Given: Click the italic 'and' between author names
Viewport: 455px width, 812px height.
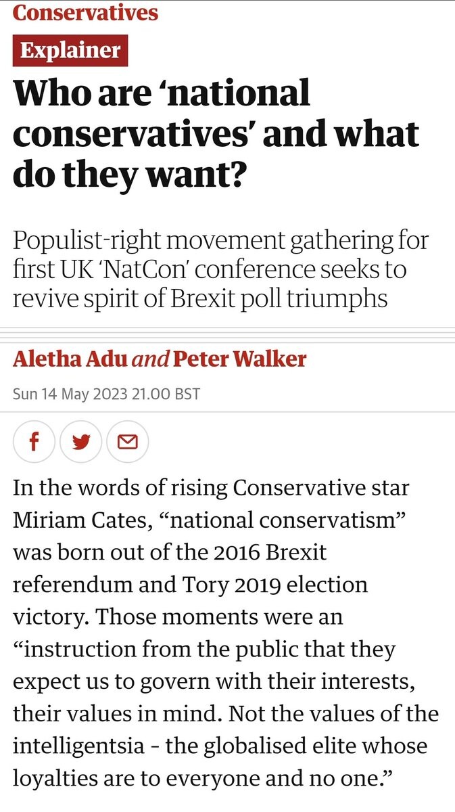Looking at the screenshot, I should tap(150, 359).
